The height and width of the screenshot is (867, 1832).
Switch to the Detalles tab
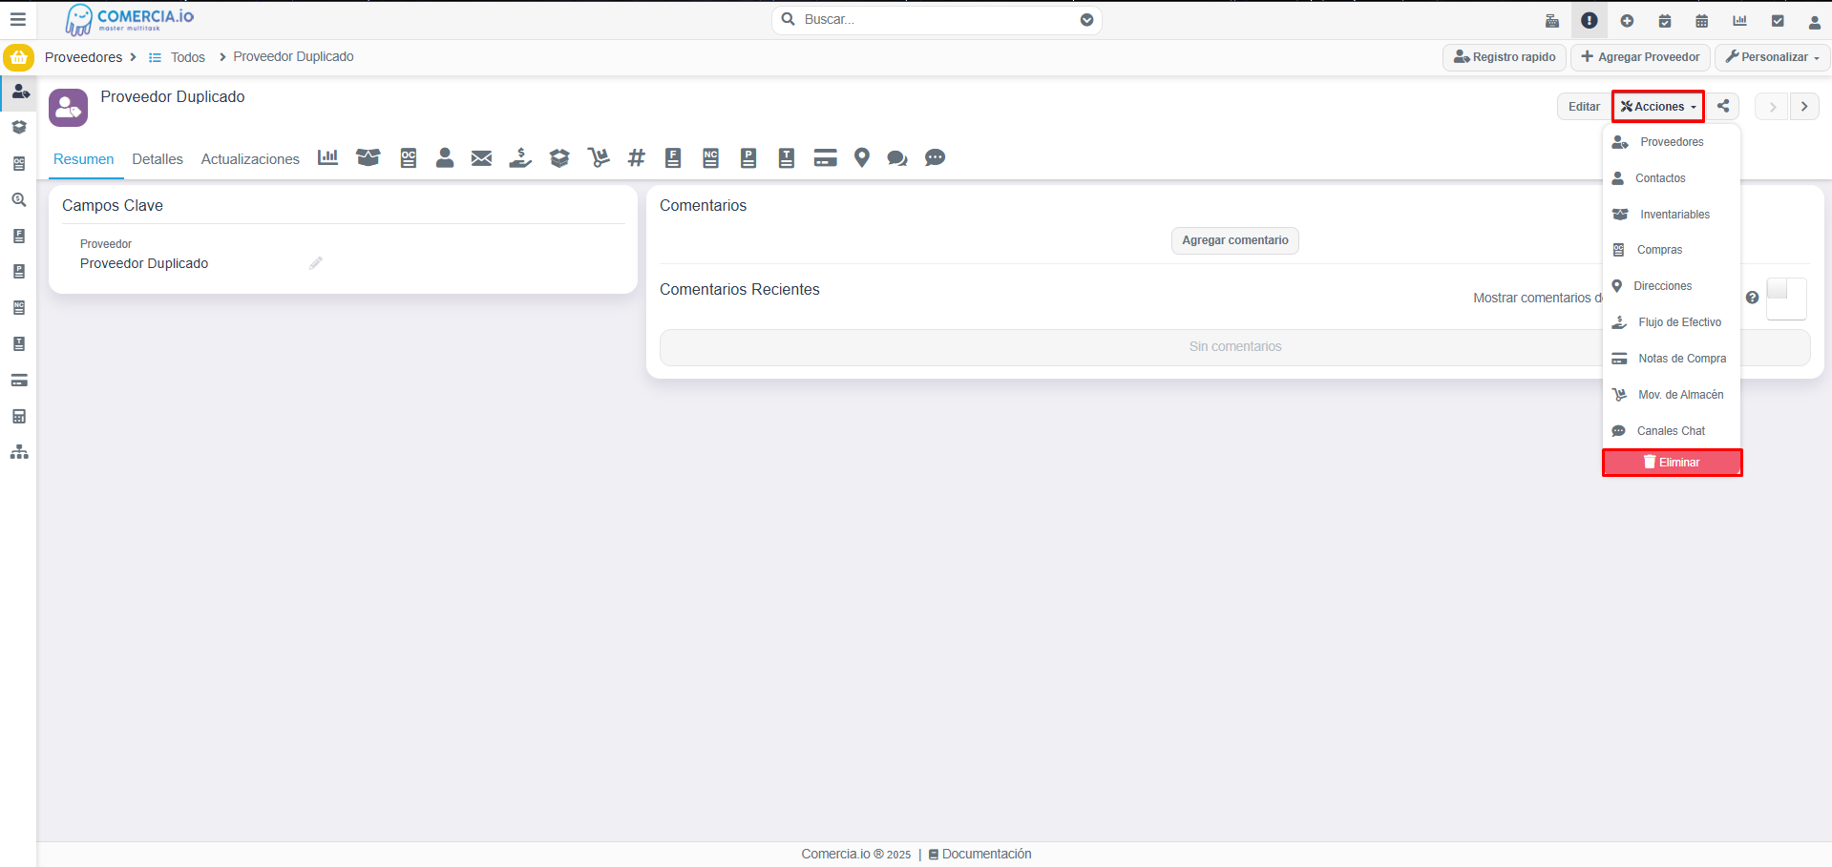tap(158, 159)
